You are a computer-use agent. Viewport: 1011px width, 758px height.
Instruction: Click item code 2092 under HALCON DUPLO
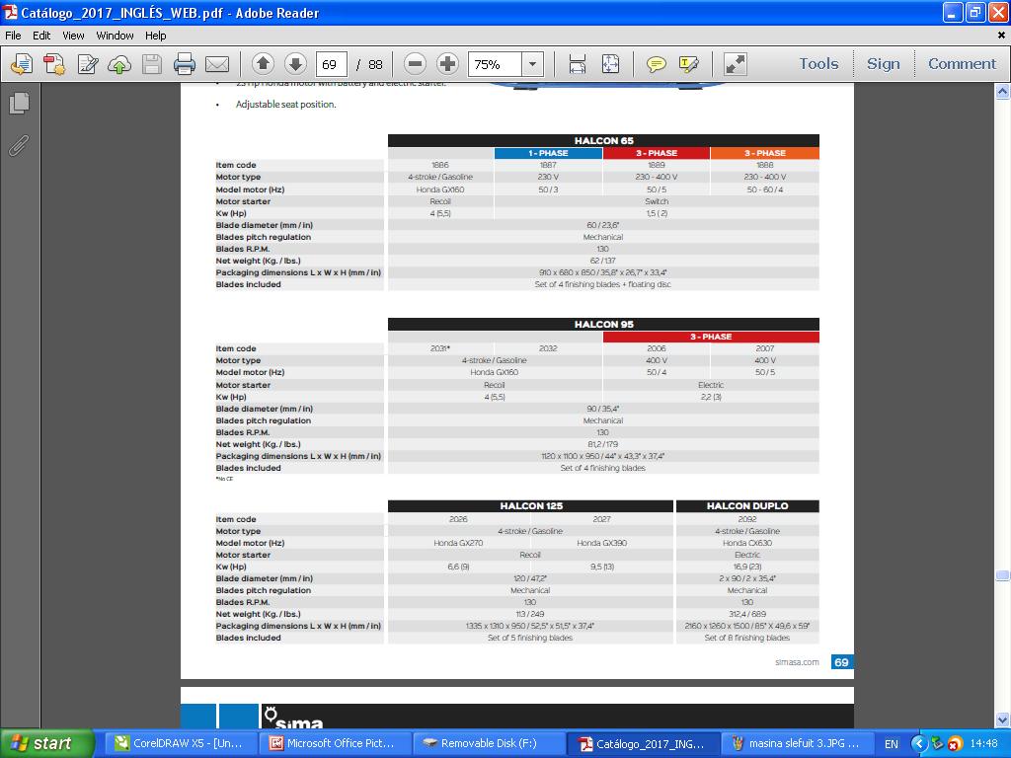[x=747, y=519]
